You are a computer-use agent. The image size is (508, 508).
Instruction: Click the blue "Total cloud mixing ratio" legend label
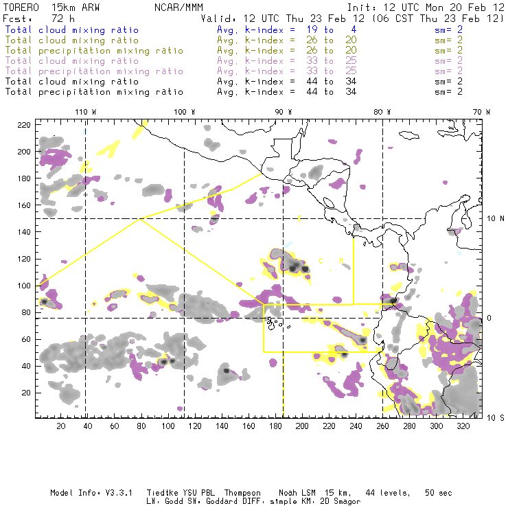pos(72,30)
